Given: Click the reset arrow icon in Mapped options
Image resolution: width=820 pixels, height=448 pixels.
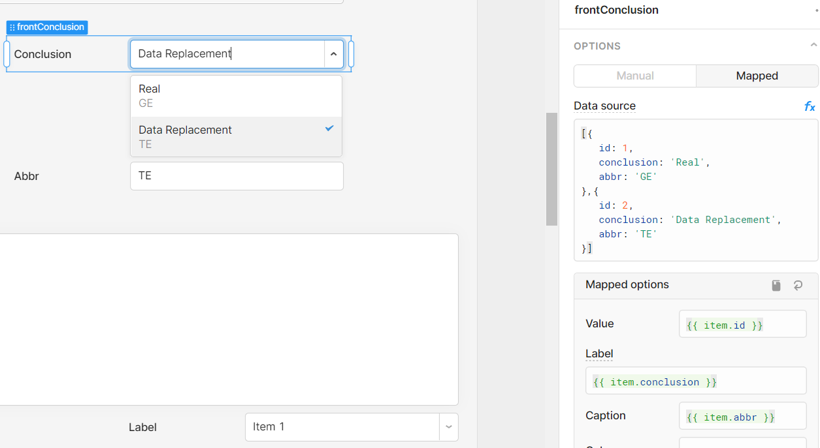Looking at the screenshot, I should point(798,286).
